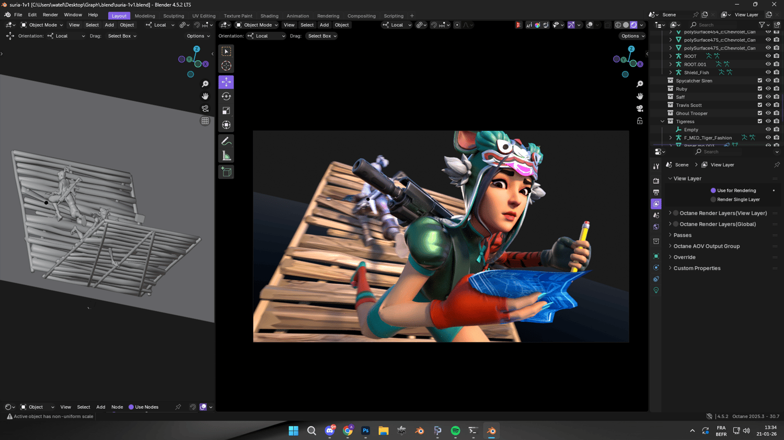Select rendered viewport shading mode
784x440 pixels.
click(633, 25)
